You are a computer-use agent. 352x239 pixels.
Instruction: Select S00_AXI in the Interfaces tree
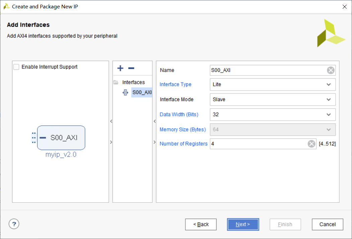(x=142, y=92)
